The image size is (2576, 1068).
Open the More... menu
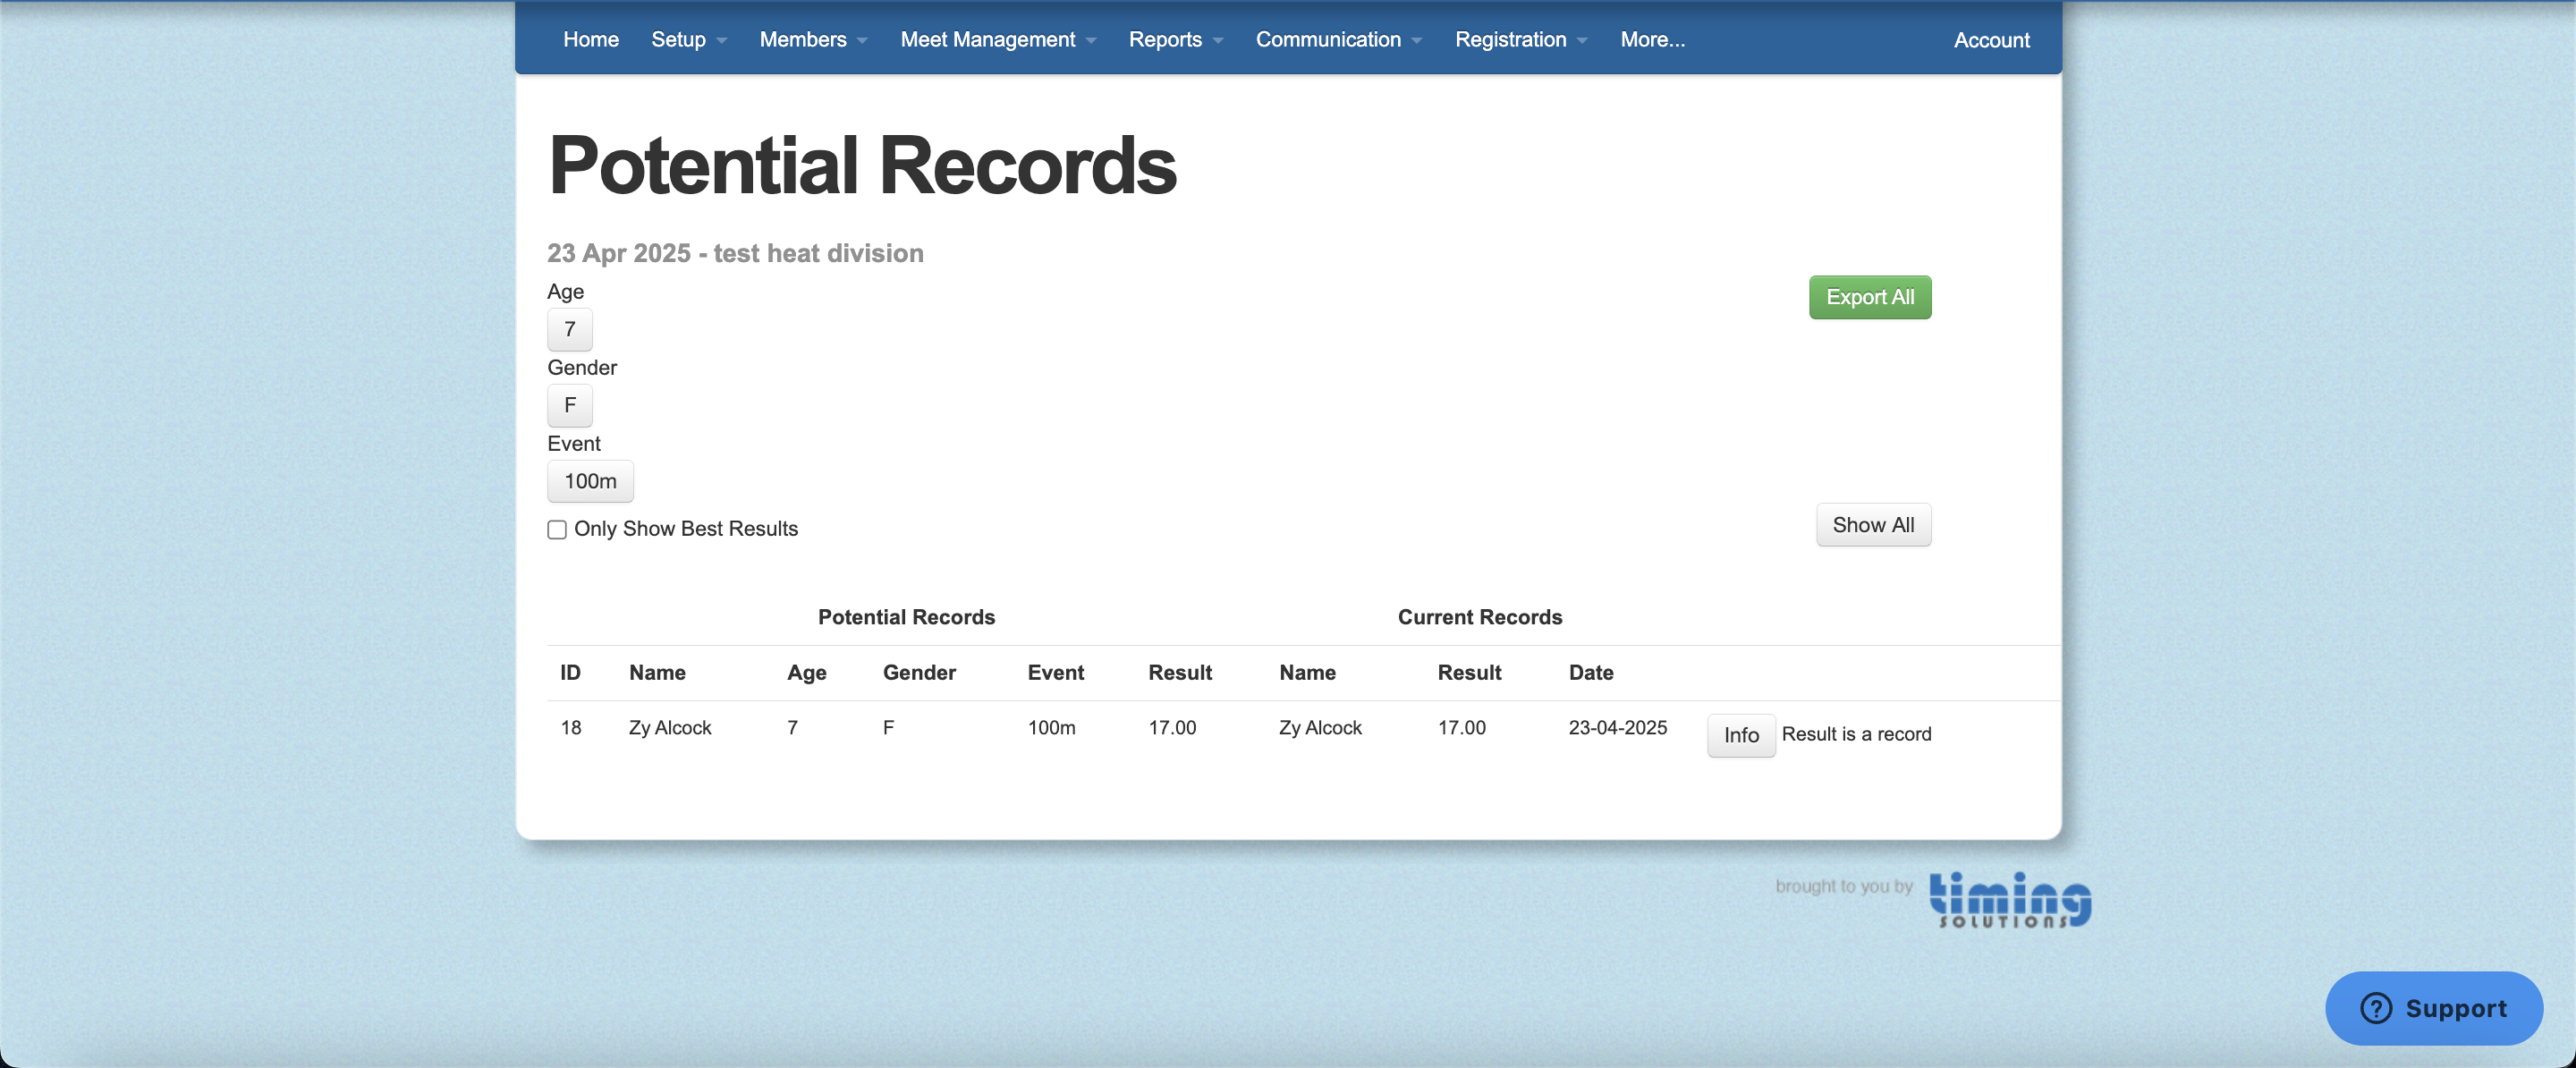(x=1652, y=39)
